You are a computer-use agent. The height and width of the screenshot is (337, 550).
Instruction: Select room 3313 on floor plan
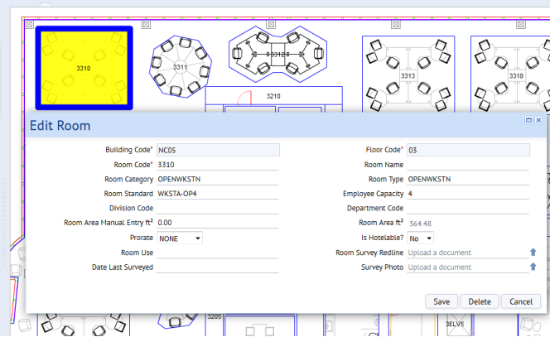408,75
